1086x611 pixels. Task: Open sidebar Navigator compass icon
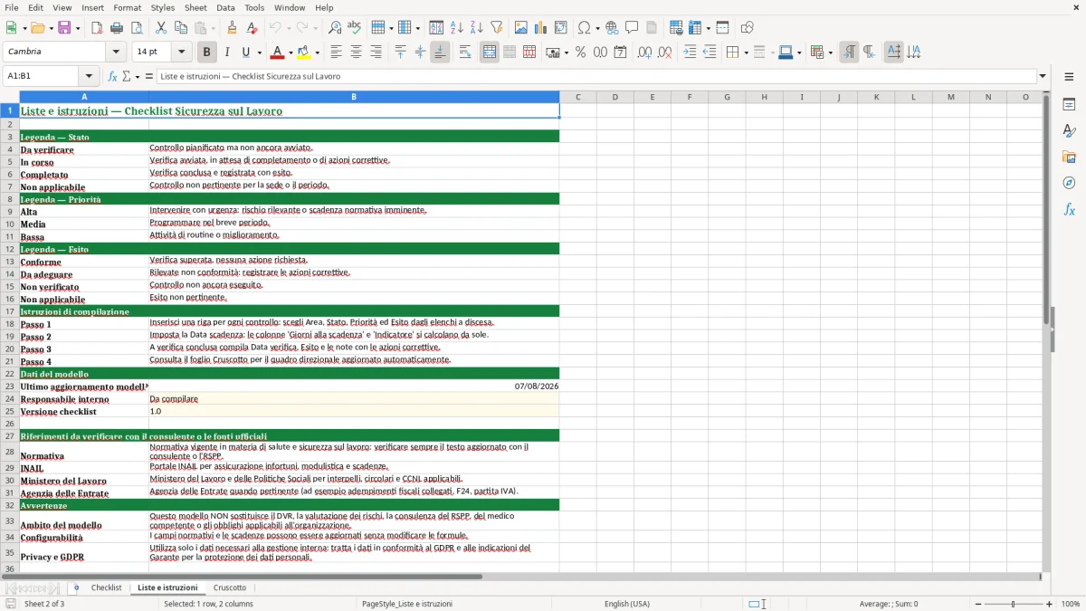1069,183
